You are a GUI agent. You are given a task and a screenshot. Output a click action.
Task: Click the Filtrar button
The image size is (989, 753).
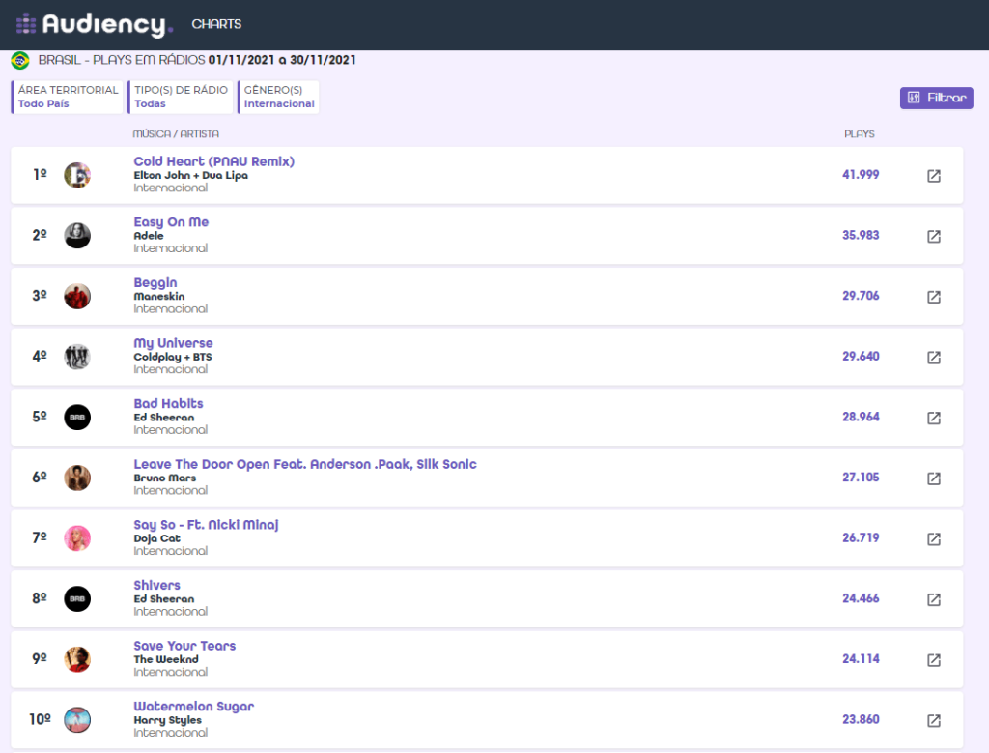[936, 98]
